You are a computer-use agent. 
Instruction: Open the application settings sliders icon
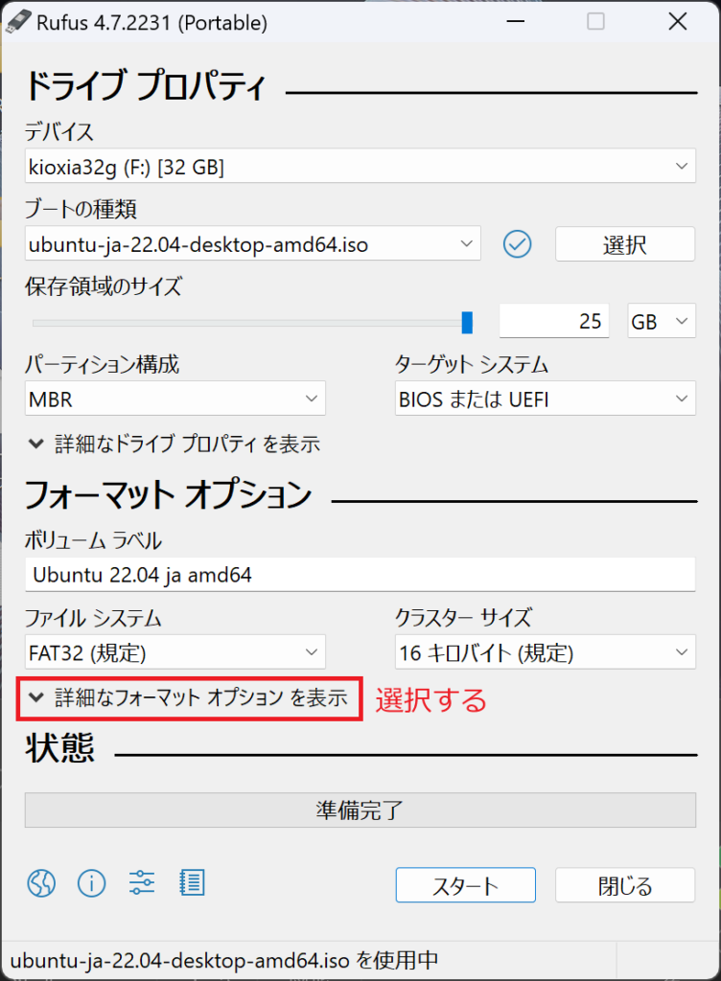tap(142, 883)
